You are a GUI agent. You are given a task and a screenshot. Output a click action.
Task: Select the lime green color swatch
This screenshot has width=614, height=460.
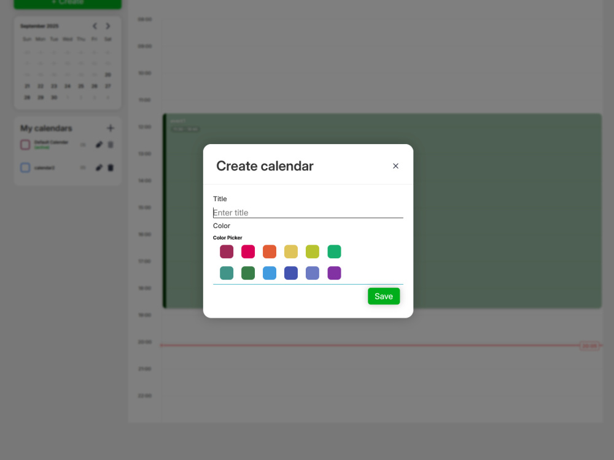tap(313, 251)
